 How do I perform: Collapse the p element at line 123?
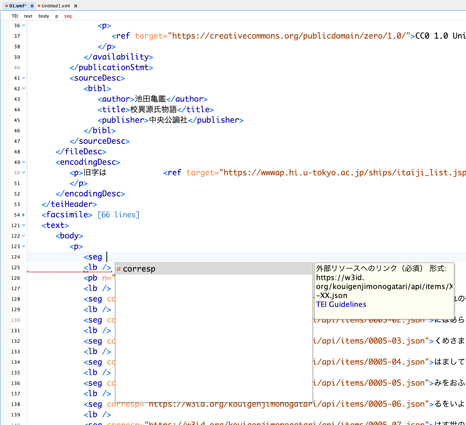24,247
